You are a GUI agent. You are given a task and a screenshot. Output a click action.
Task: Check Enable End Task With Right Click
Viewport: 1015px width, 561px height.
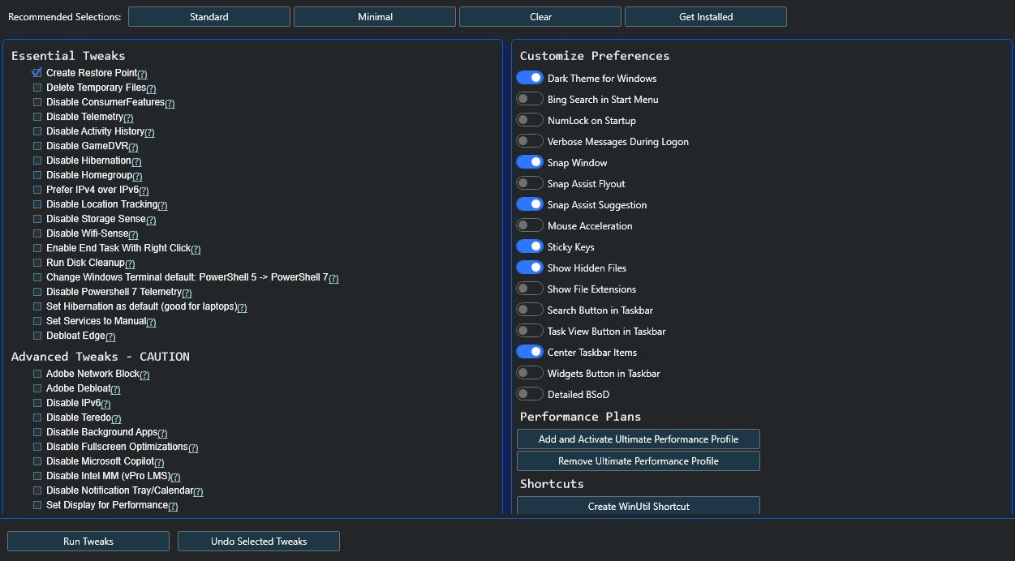tap(37, 248)
